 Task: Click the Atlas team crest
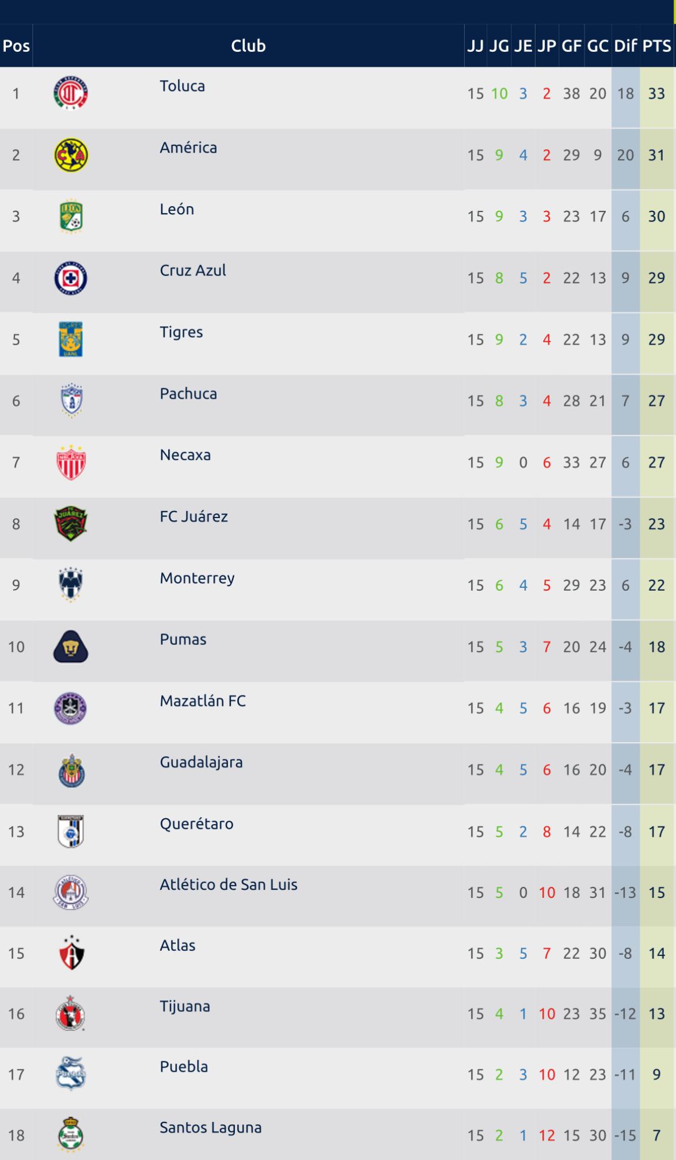tap(71, 953)
